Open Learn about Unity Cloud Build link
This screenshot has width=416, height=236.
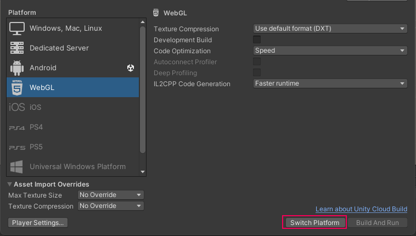tap(361, 209)
